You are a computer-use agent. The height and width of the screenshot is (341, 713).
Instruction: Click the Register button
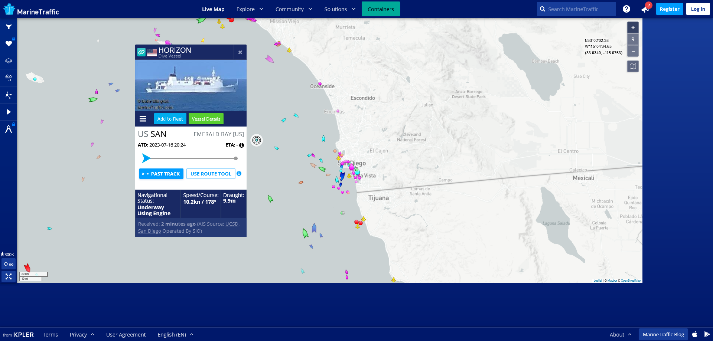(670, 9)
